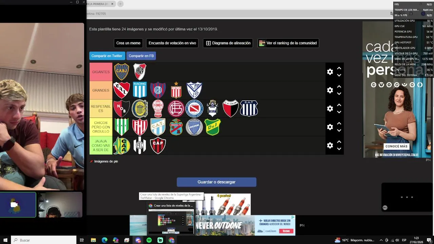Open settings gear for GRANDES tier
This screenshot has width=434, height=244.
[330, 90]
